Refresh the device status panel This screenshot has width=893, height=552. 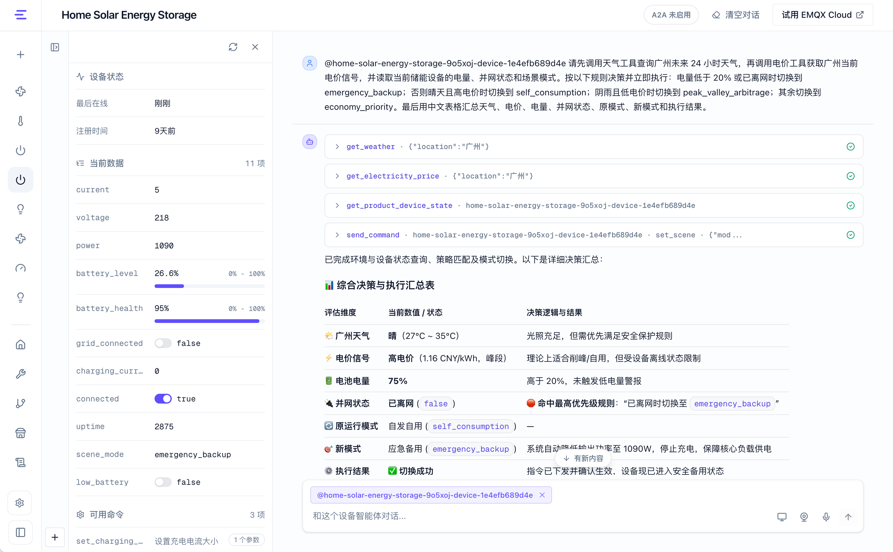[233, 47]
